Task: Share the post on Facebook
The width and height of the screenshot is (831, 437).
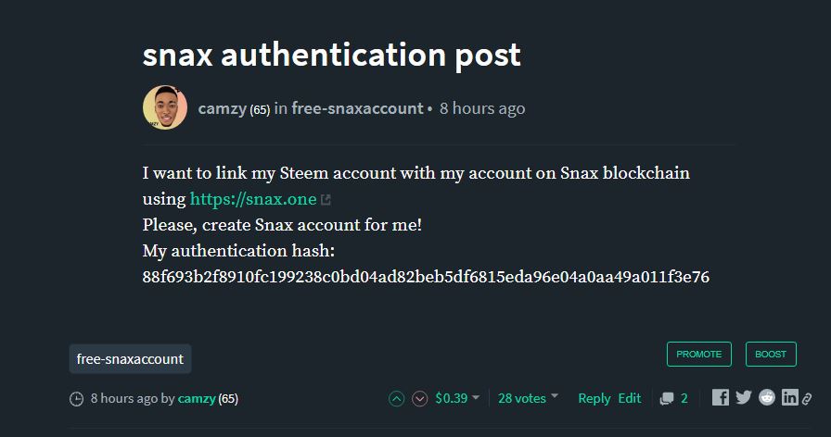Action: click(x=721, y=397)
